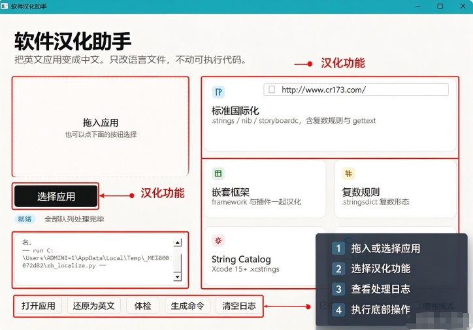Click the 生成命令 button

coord(188,306)
